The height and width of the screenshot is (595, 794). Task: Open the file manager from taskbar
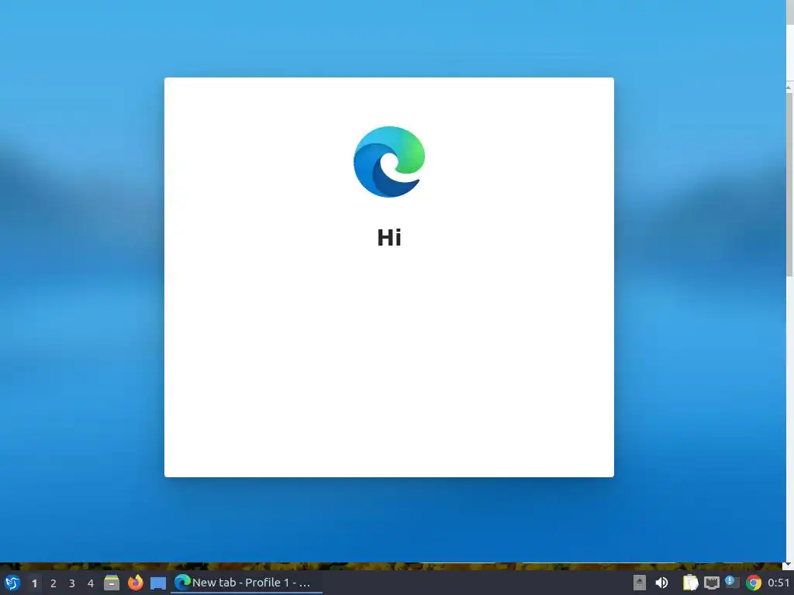pos(112,583)
